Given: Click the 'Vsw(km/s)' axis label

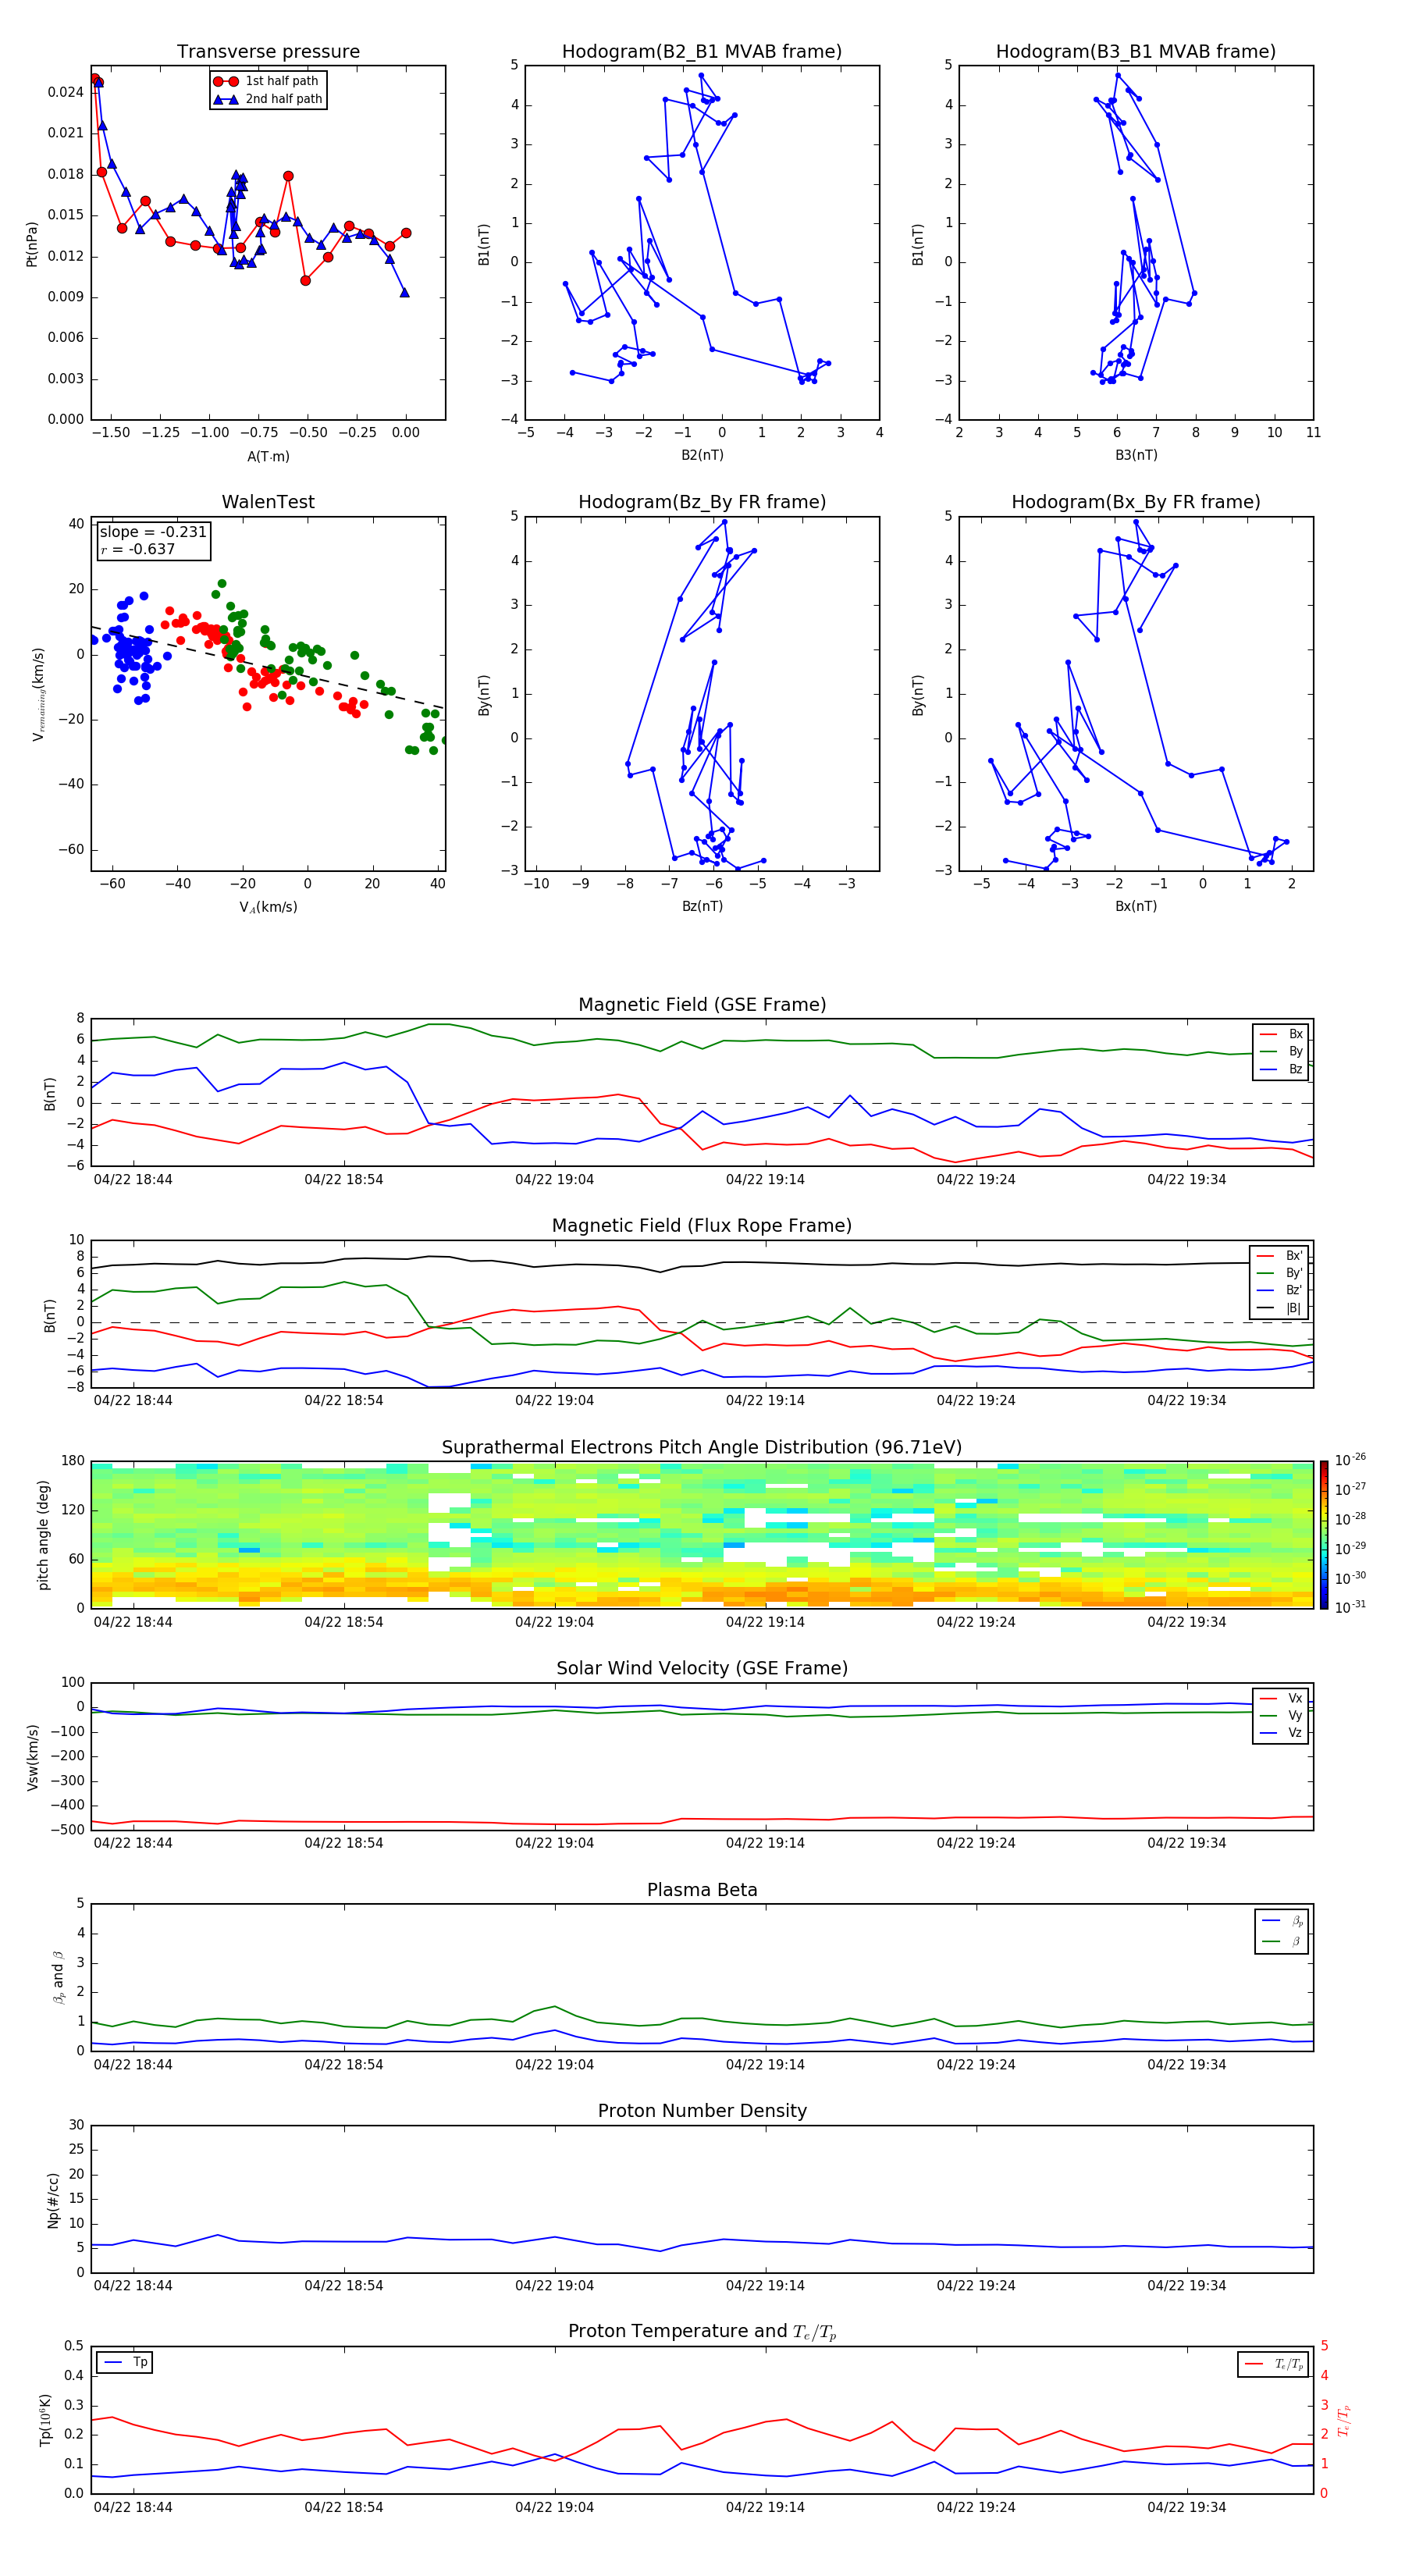Looking at the screenshot, I should coord(33,1757).
